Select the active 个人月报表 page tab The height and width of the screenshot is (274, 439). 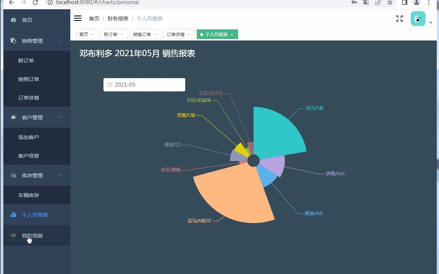tap(217, 35)
